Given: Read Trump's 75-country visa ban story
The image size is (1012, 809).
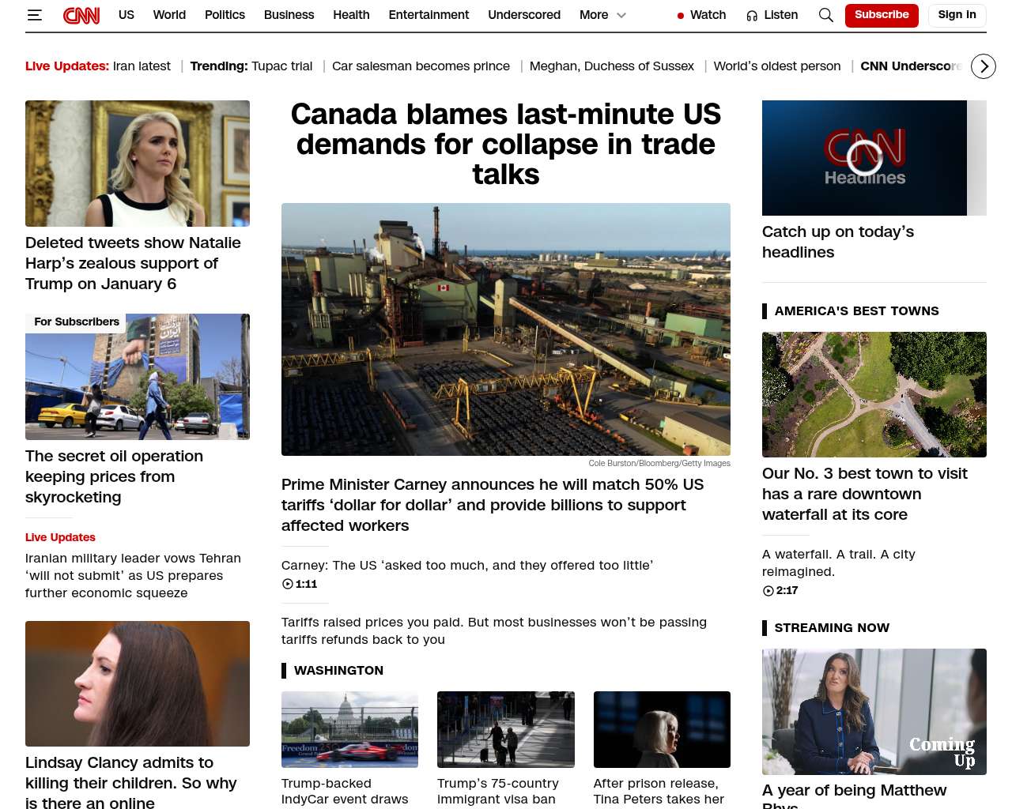Looking at the screenshot, I should click(x=498, y=792).
